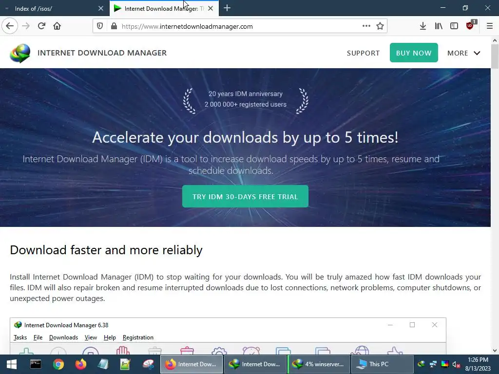Click the 'Download faster and more reliably' heading

[106, 250]
